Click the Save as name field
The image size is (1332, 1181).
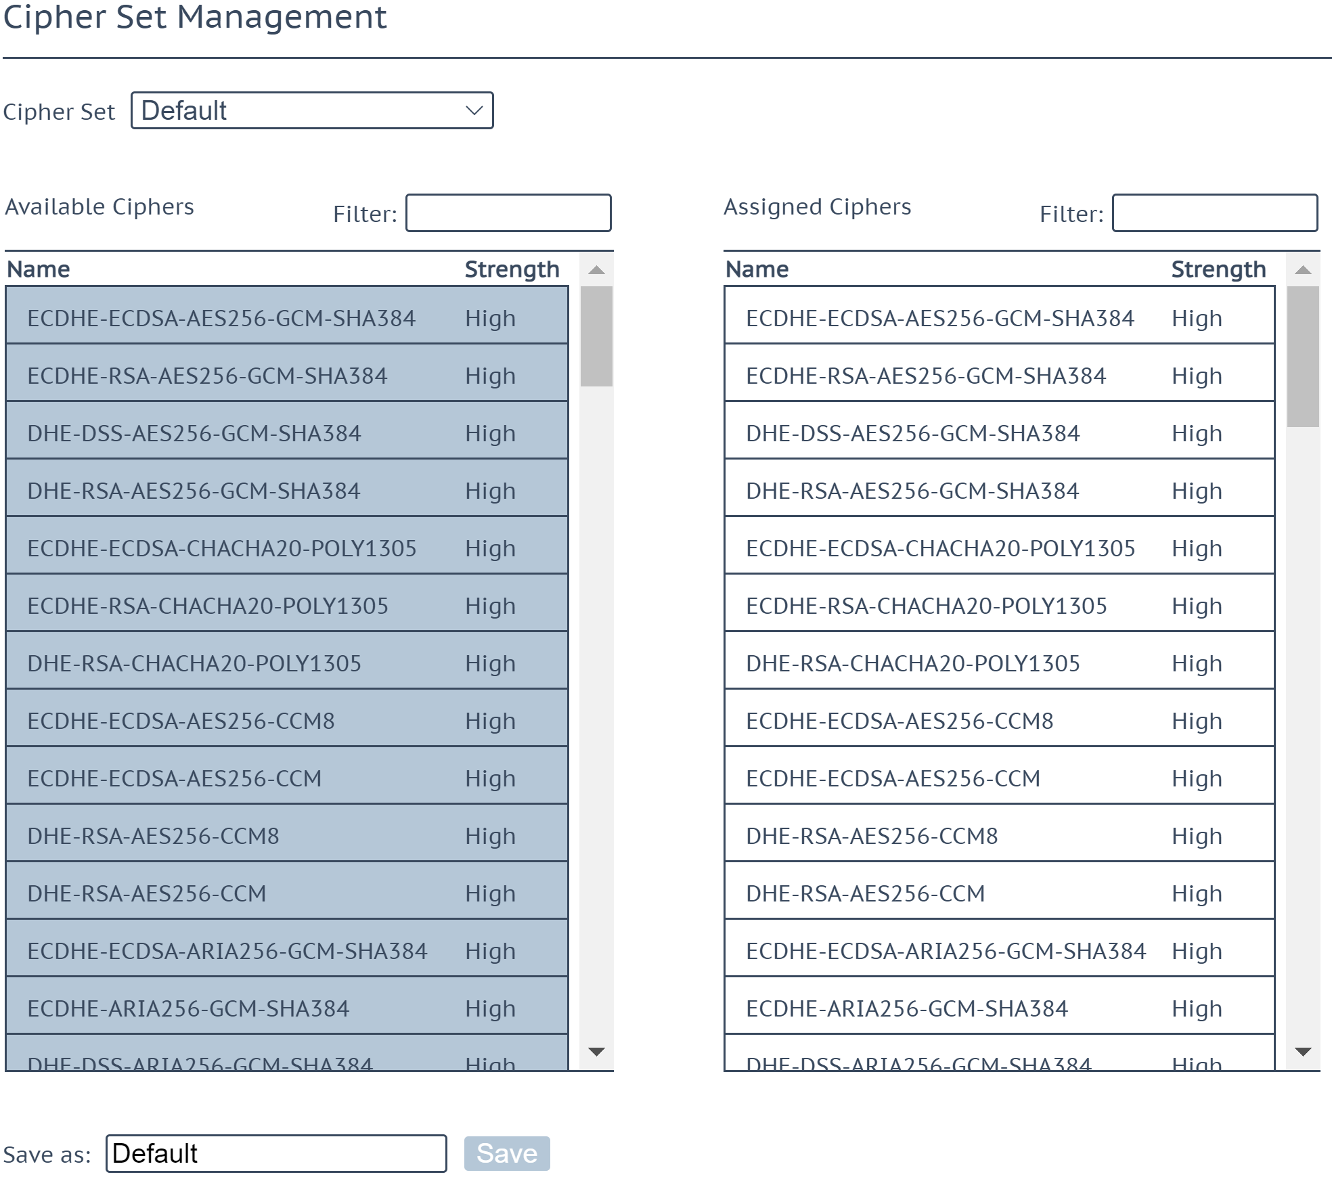[x=276, y=1153]
